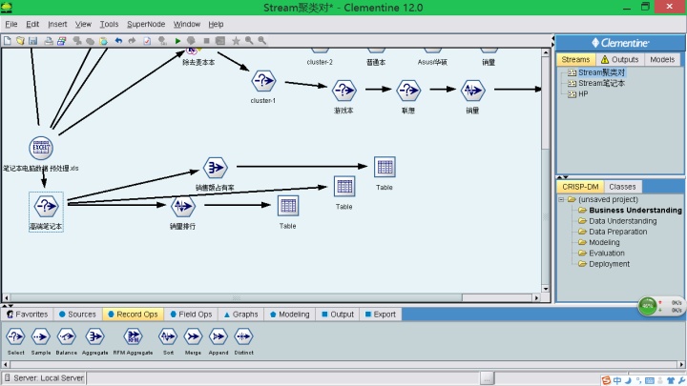This screenshot has height=386, width=687.
Task: Open the View menu
Action: point(83,24)
